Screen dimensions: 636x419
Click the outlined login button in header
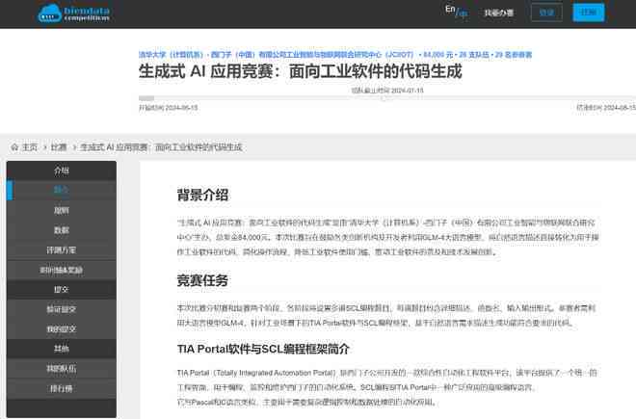click(546, 13)
